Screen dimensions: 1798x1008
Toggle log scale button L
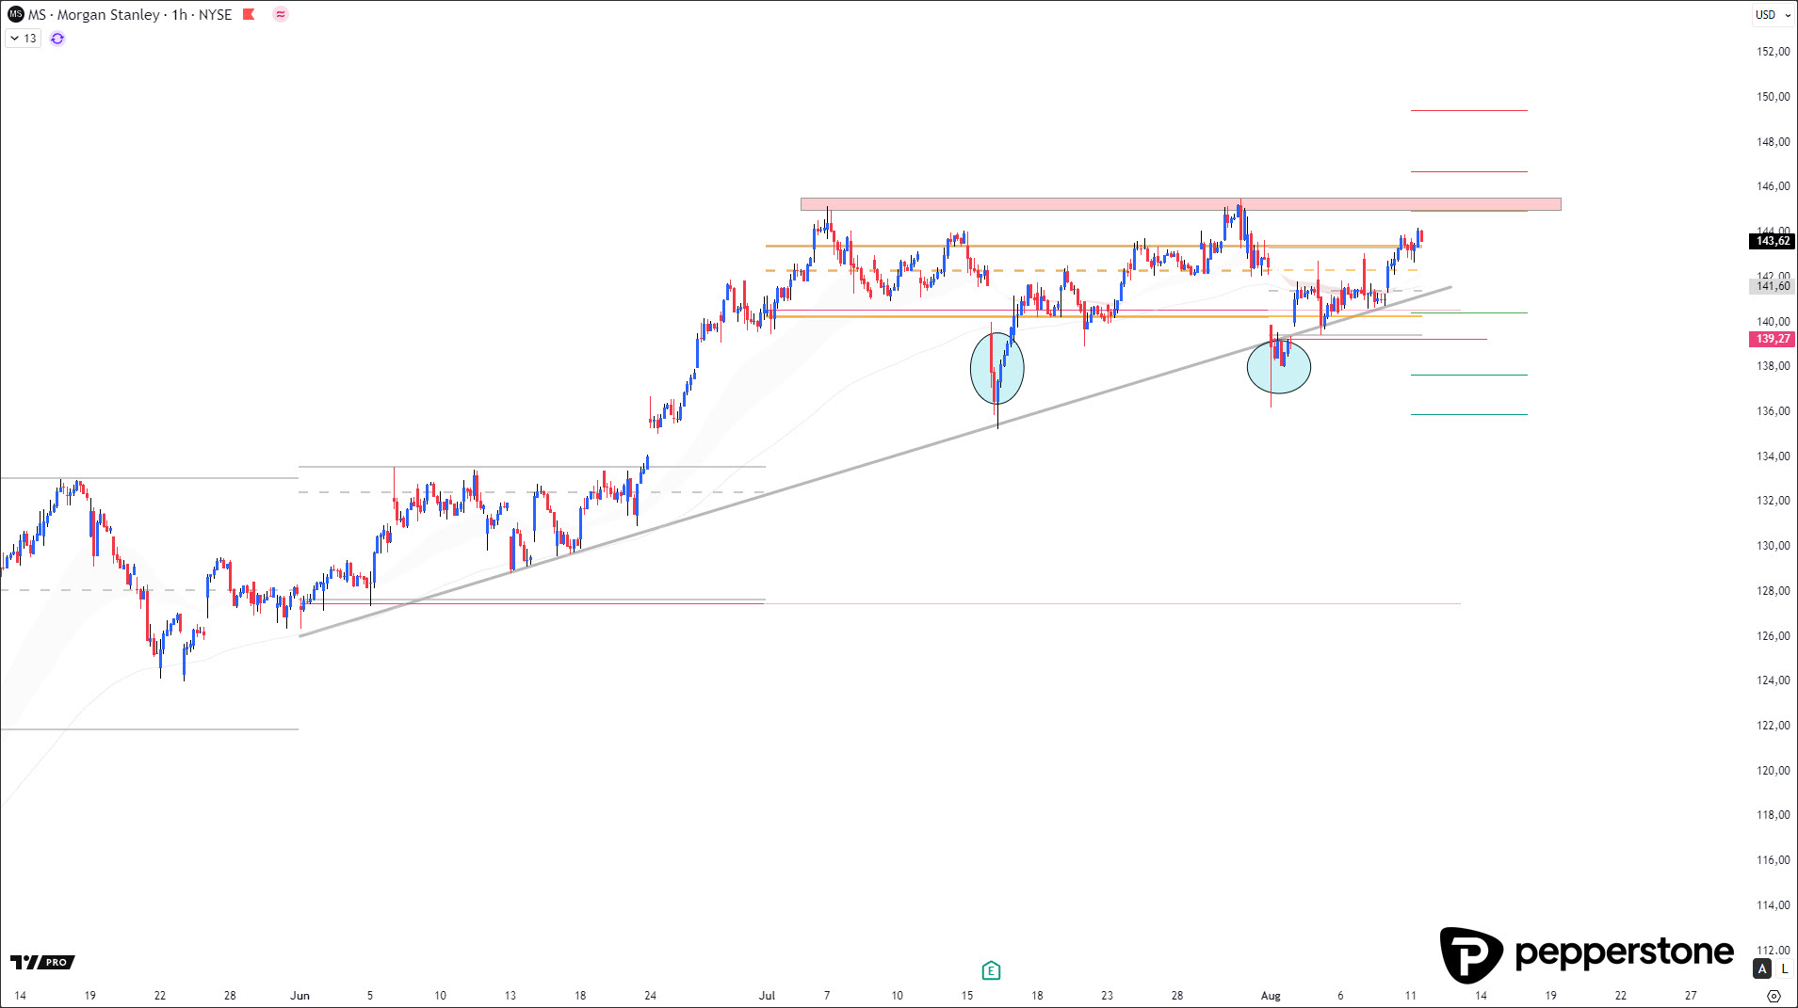[1784, 968]
